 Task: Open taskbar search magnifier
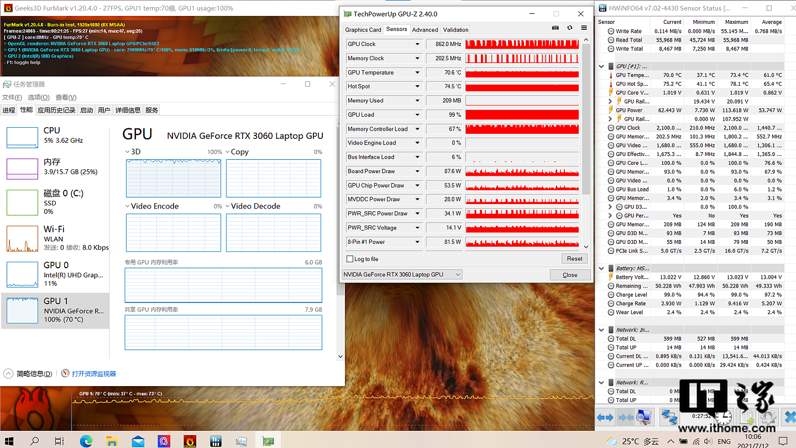click(34, 441)
